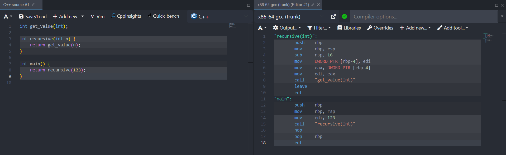
Task: Open CppInsights for this code
Action: tap(126, 16)
